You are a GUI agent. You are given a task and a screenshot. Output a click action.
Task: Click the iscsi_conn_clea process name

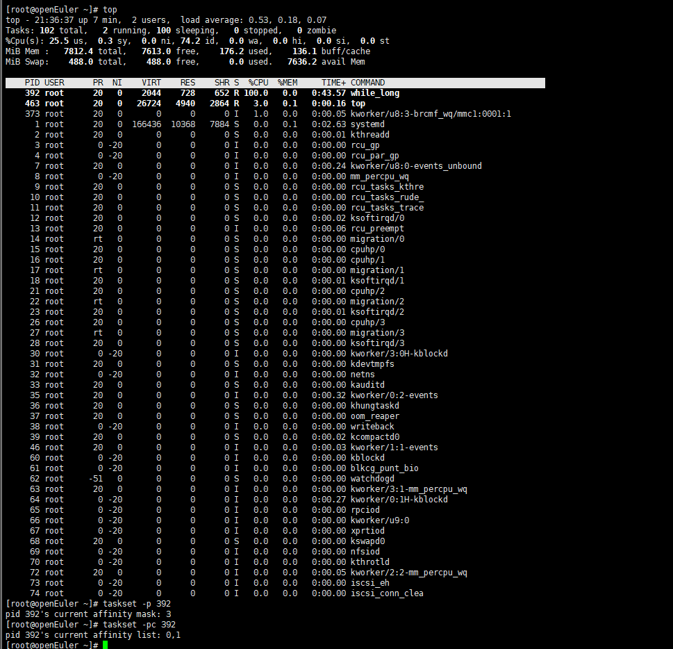[x=387, y=593]
